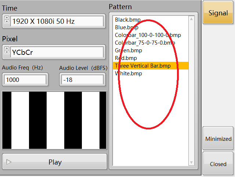Open the YCbCr pixel format field
Screen dimensions: 235x177
[57, 52]
